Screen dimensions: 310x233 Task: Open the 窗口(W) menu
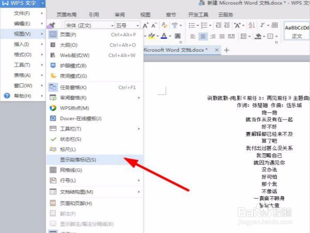pos(23,85)
